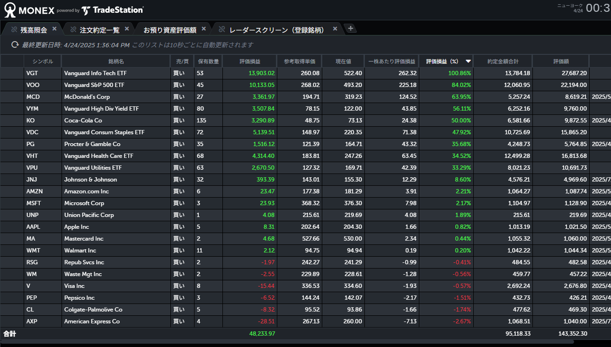
Task: Sort by 評価額 column header
Action: tap(561, 61)
